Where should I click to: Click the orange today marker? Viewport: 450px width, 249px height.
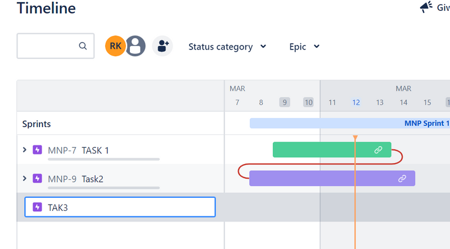(x=355, y=138)
